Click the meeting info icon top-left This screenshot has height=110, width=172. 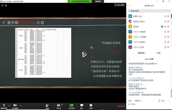pos(3,5)
